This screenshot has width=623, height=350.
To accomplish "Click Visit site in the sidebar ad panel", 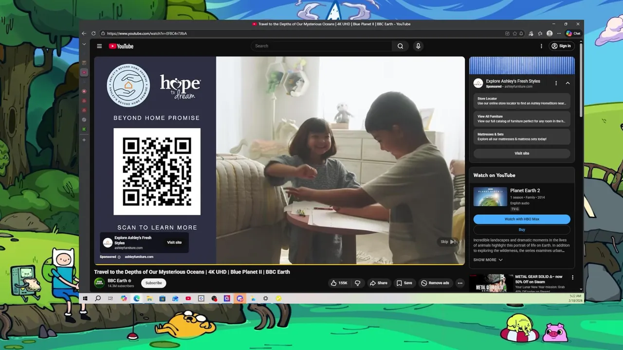I will click(522, 153).
